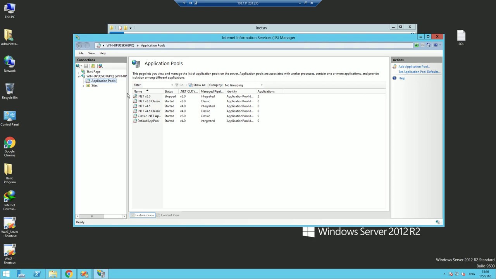Click the Forward navigation arrow in IIS Manager
The width and height of the screenshot is (496, 279).
(87, 45)
